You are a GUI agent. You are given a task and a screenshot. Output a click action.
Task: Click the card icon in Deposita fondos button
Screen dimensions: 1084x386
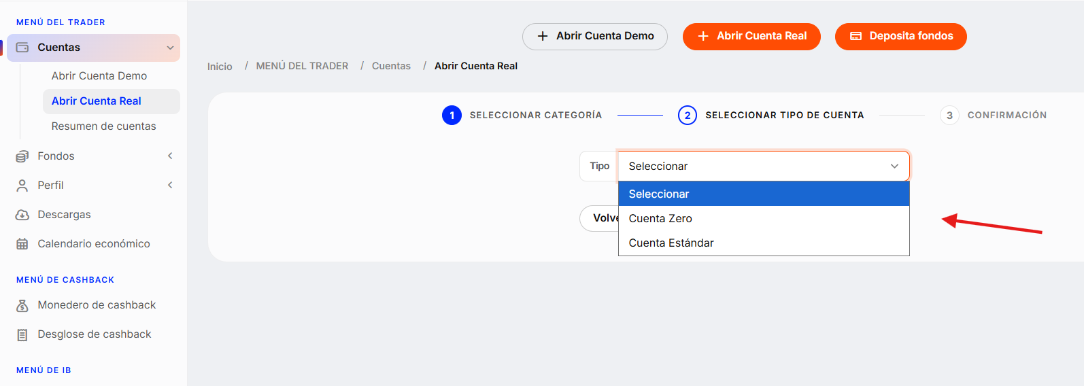(x=856, y=36)
